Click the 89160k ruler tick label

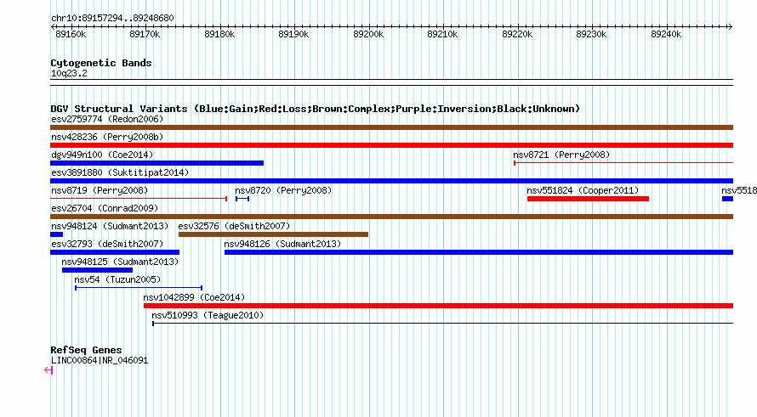[71, 34]
